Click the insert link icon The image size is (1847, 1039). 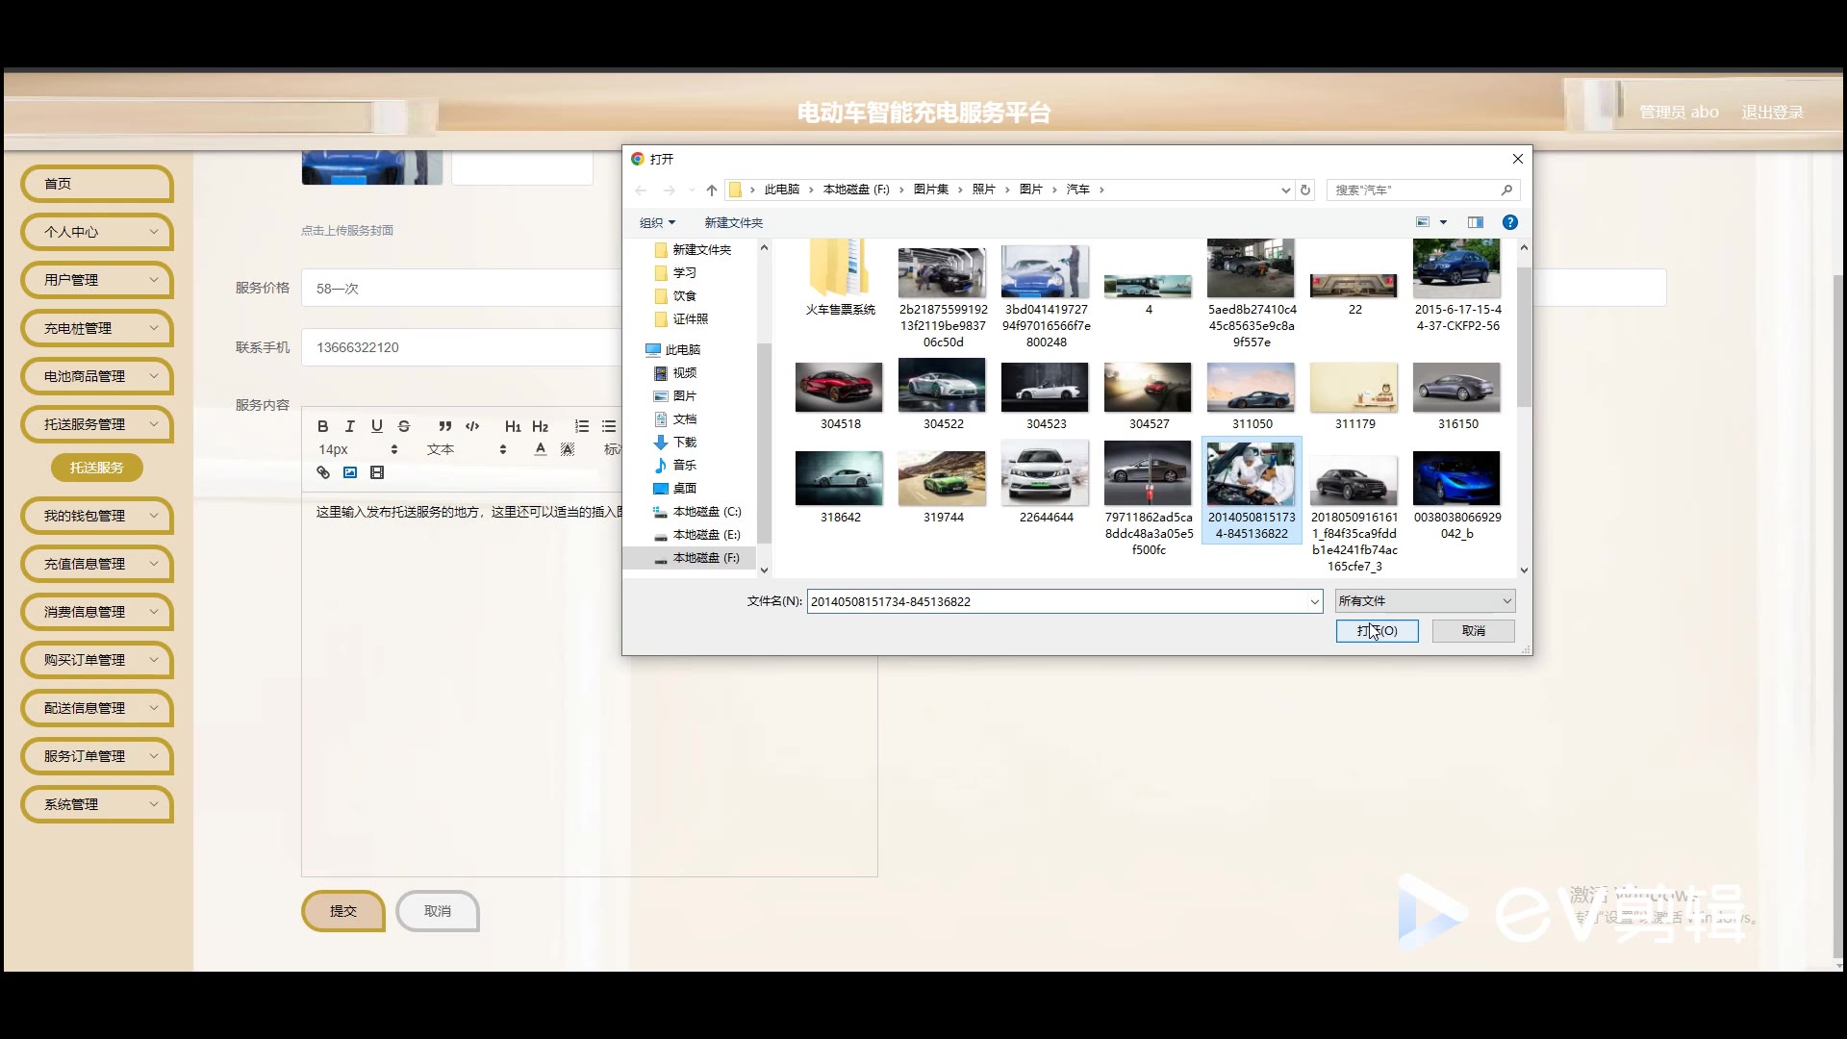click(323, 472)
